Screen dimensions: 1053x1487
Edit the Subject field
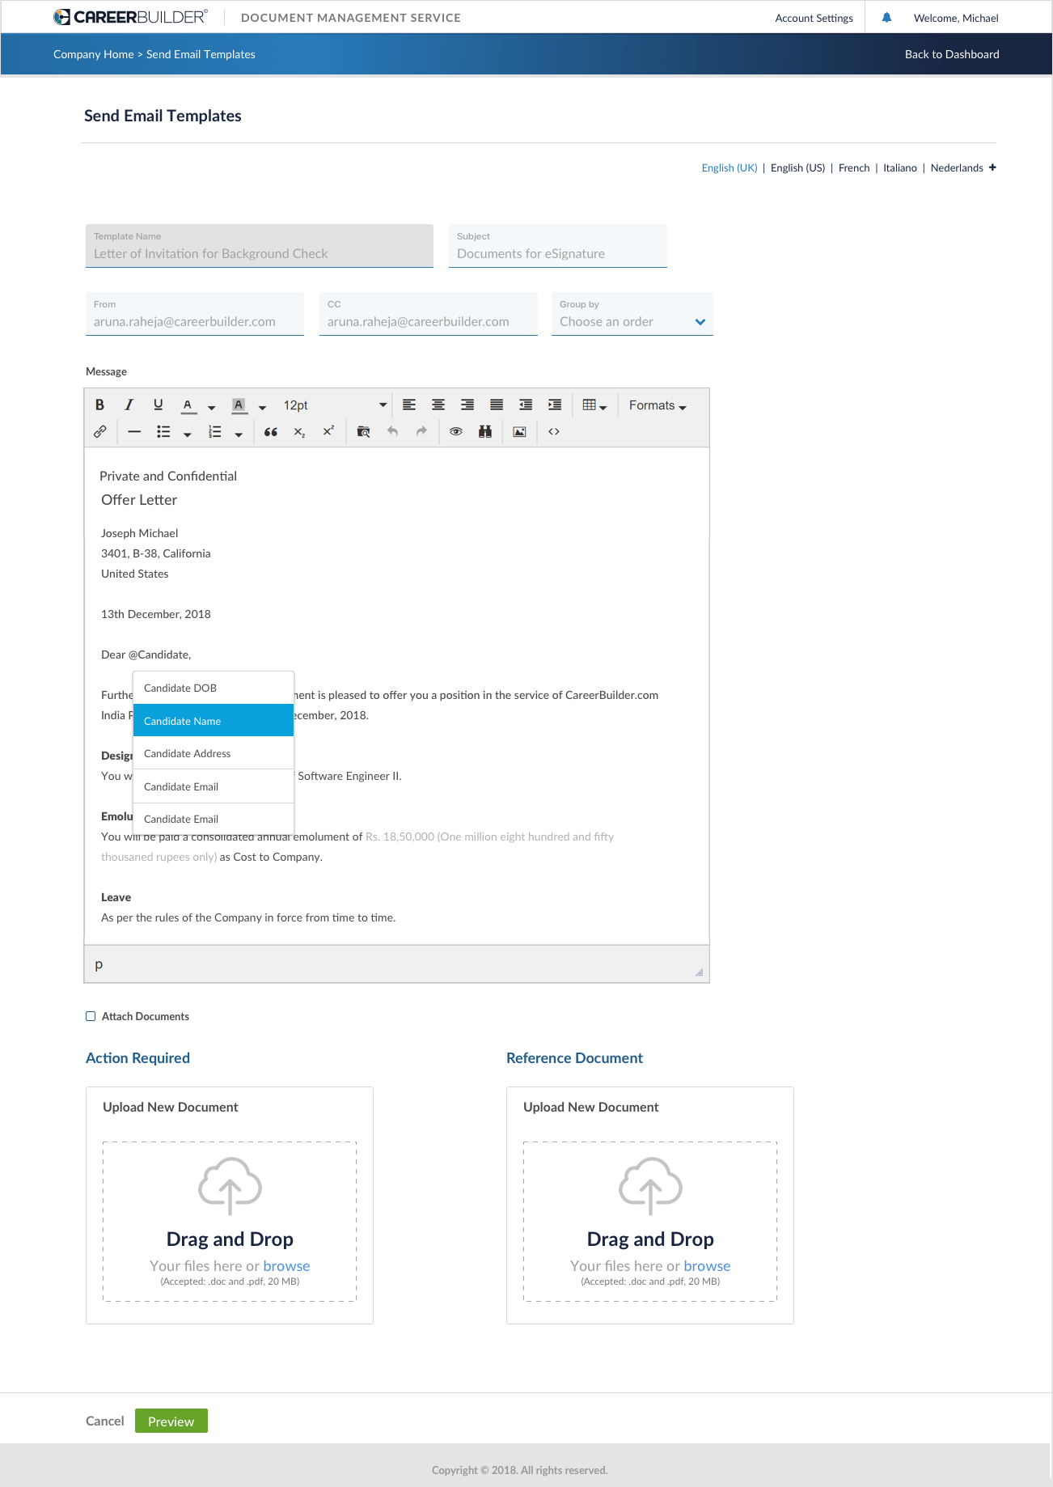tap(558, 246)
